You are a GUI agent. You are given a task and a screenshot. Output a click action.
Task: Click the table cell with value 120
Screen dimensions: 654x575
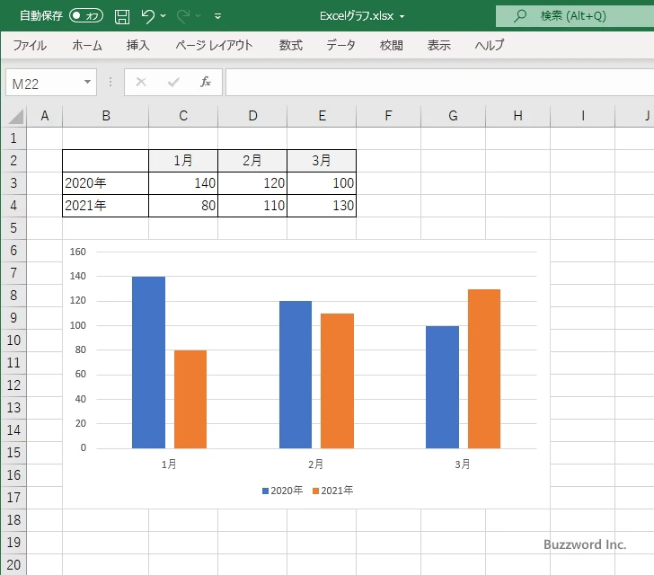[x=252, y=183]
